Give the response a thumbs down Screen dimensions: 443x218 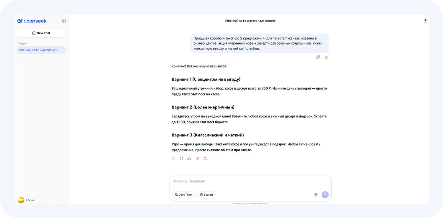(197, 158)
